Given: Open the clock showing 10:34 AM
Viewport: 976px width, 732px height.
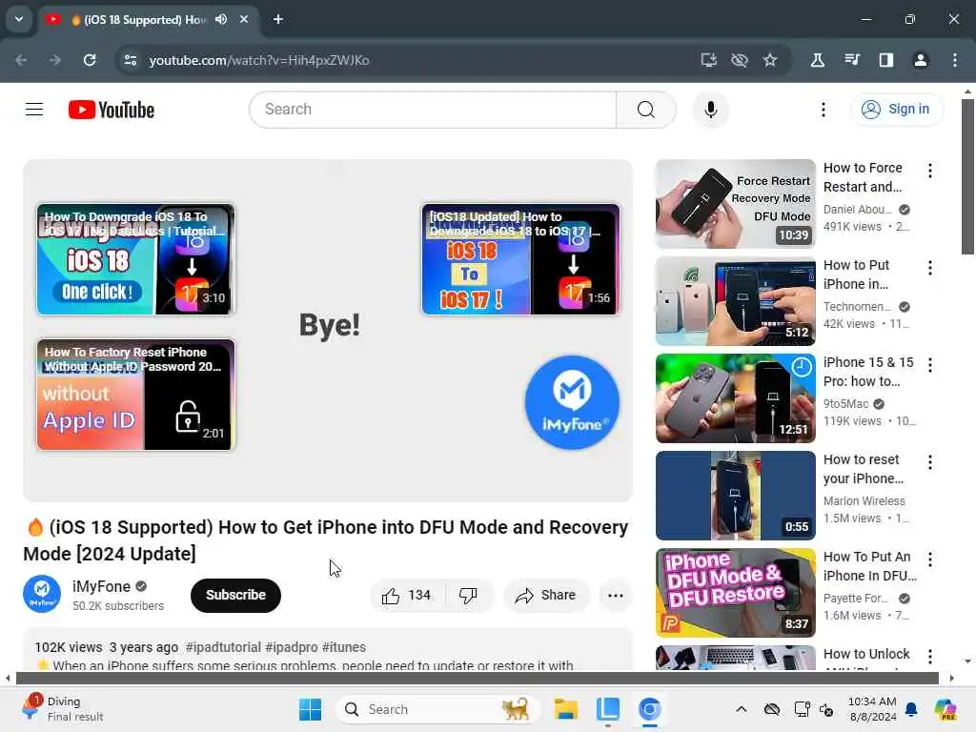Looking at the screenshot, I should (872, 709).
